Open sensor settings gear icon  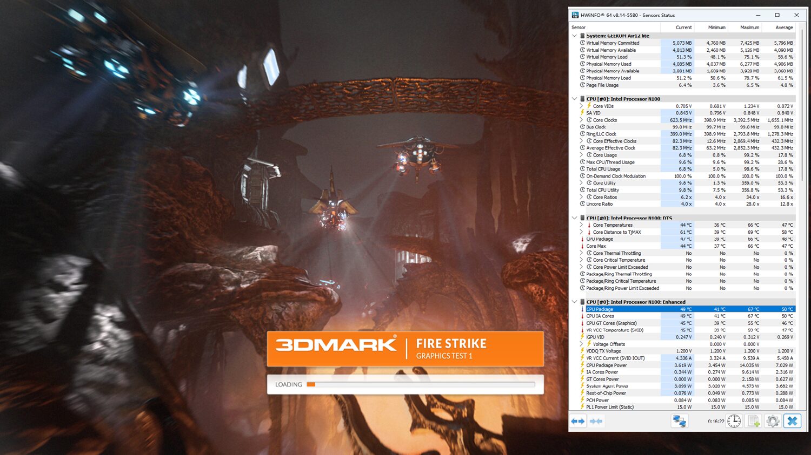(773, 421)
